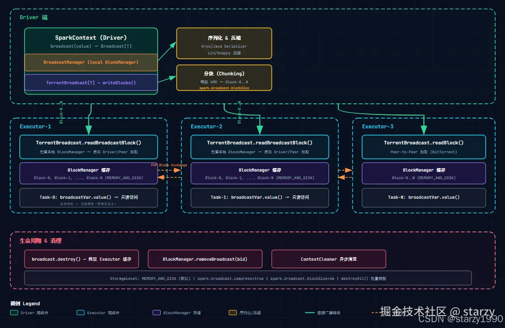
Task: Click the Executor-2 section label
Action: tap(206, 127)
